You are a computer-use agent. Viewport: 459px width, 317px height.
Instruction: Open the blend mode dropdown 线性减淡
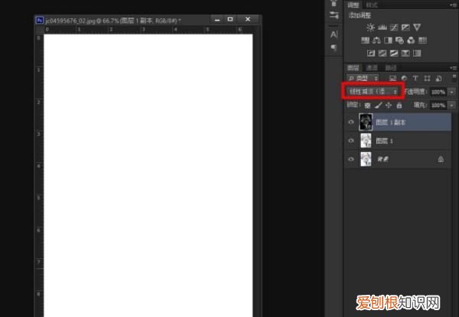click(x=373, y=91)
